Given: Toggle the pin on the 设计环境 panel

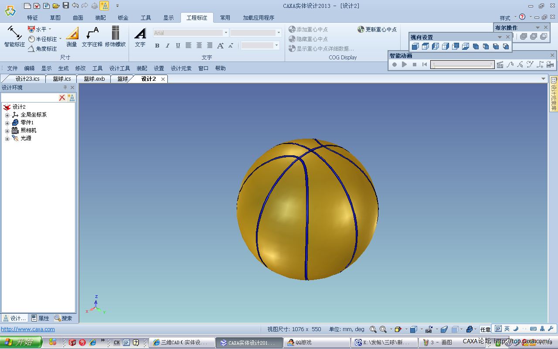Looking at the screenshot, I should (x=65, y=87).
